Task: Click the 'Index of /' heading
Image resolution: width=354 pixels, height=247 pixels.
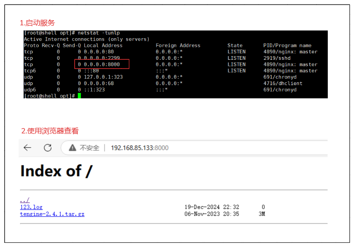Action: click(x=57, y=171)
